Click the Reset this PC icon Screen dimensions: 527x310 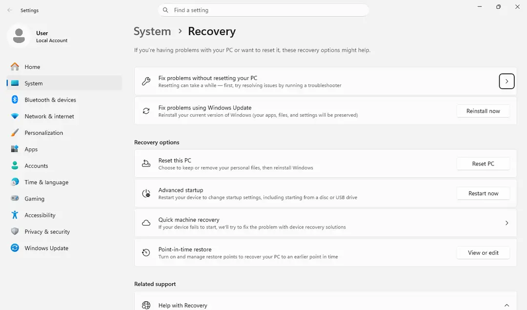pos(146,164)
